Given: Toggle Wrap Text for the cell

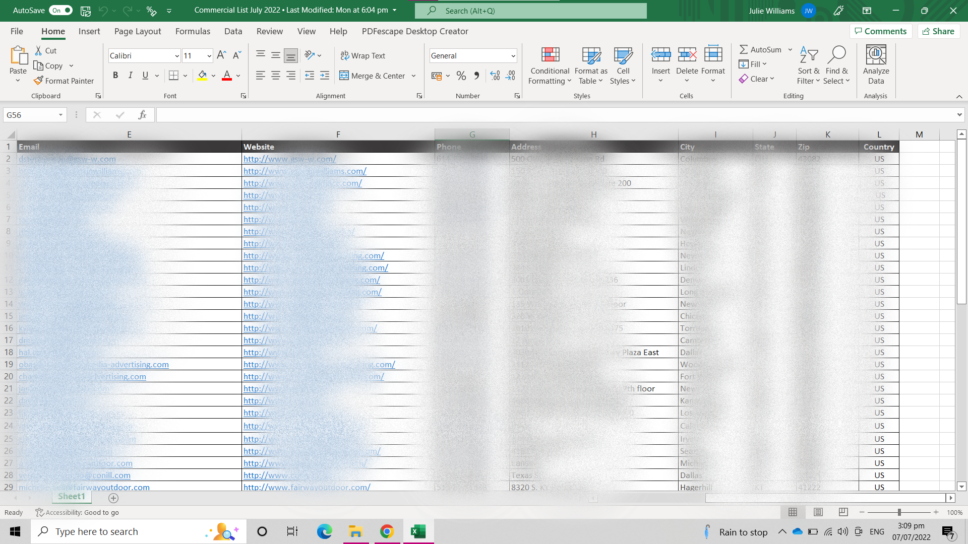Looking at the screenshot, I should tap(363, 55).
